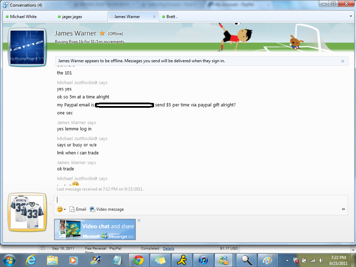The width and height of the screenshot is (356, 267).
Task: Click 'says ur busy or w/e' message
Action: pyautogui.click(x=77, y=145)
